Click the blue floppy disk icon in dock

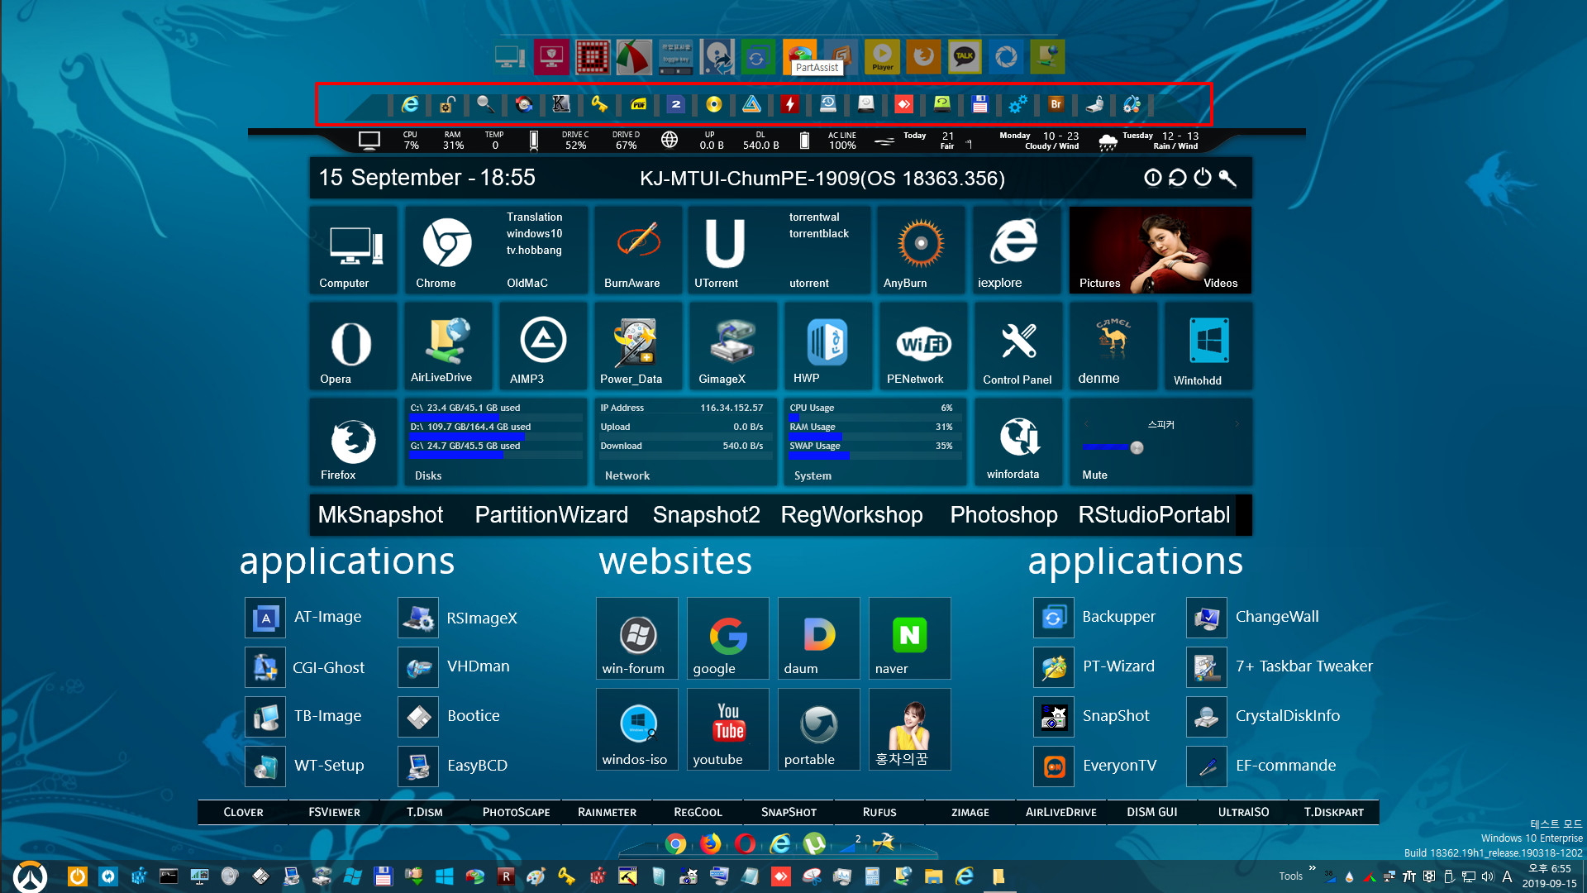click(980, 104)
